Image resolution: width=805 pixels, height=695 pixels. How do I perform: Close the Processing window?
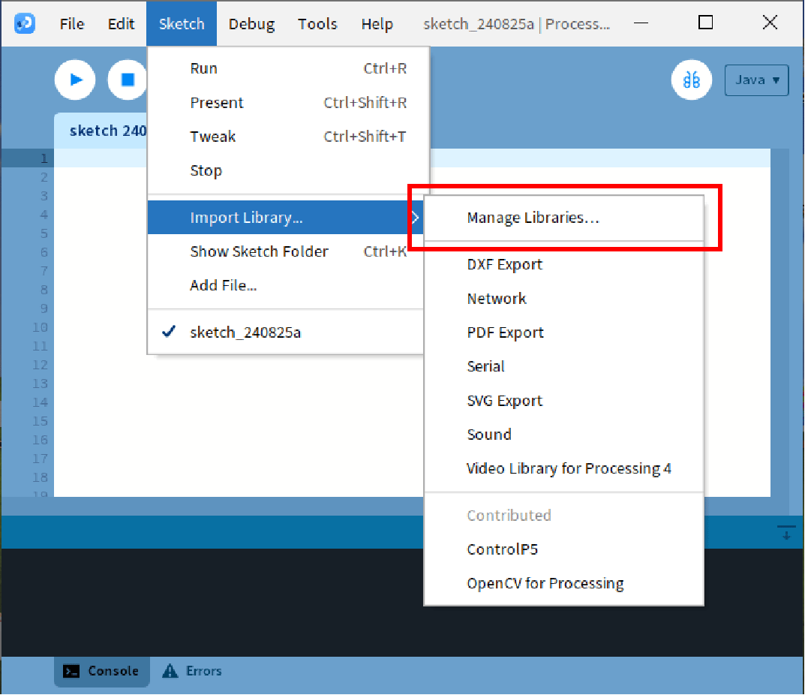pyautogui.click(x=770, y=23)
